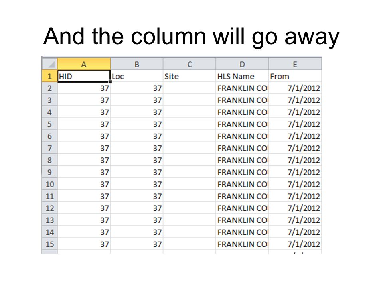Select row 8 header
Image resolution: width=383 pixels, height=287 pixels.
(x=50, y=160)
